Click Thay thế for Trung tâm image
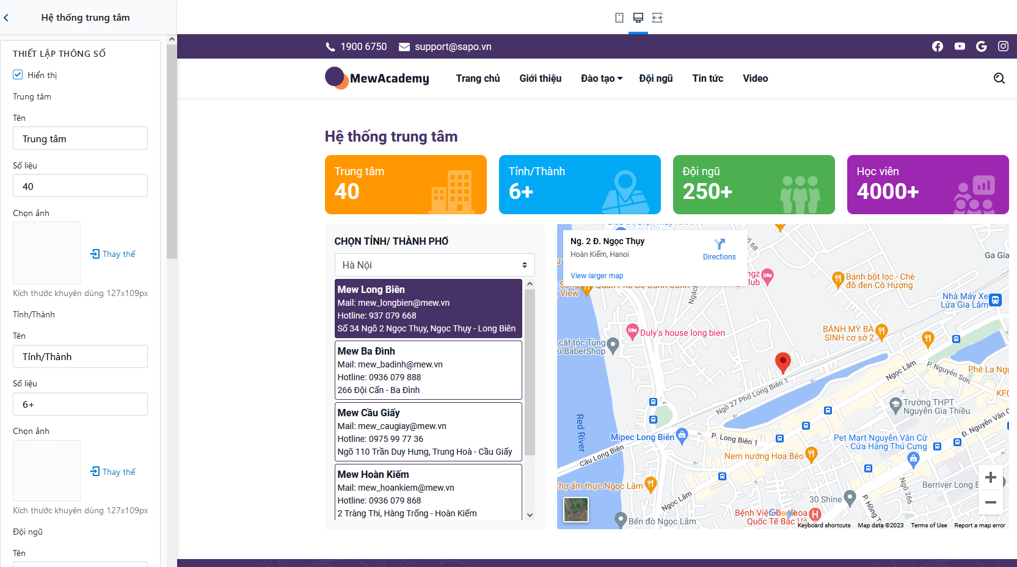The width and height of the screenshot is (1017, 567). [113, 254]
